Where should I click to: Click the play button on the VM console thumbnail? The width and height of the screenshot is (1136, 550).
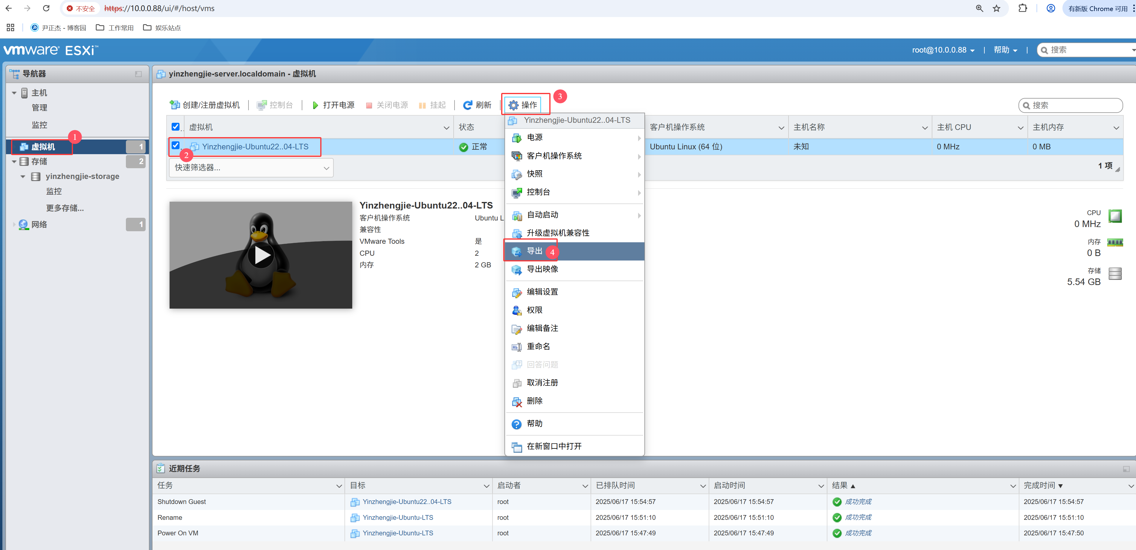pos(261,255)
